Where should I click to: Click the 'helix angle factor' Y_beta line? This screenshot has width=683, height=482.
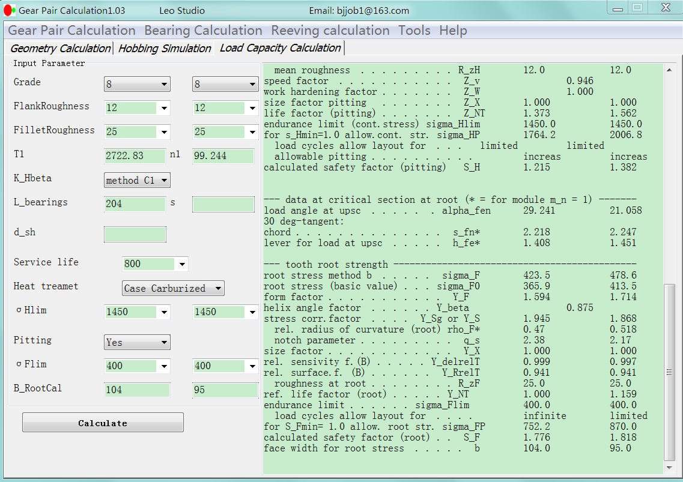[x=429, y=307]
